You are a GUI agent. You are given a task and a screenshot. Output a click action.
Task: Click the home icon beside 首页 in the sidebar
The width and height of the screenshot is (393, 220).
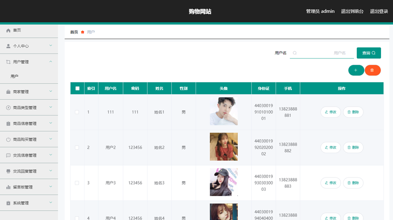[8, 30]
